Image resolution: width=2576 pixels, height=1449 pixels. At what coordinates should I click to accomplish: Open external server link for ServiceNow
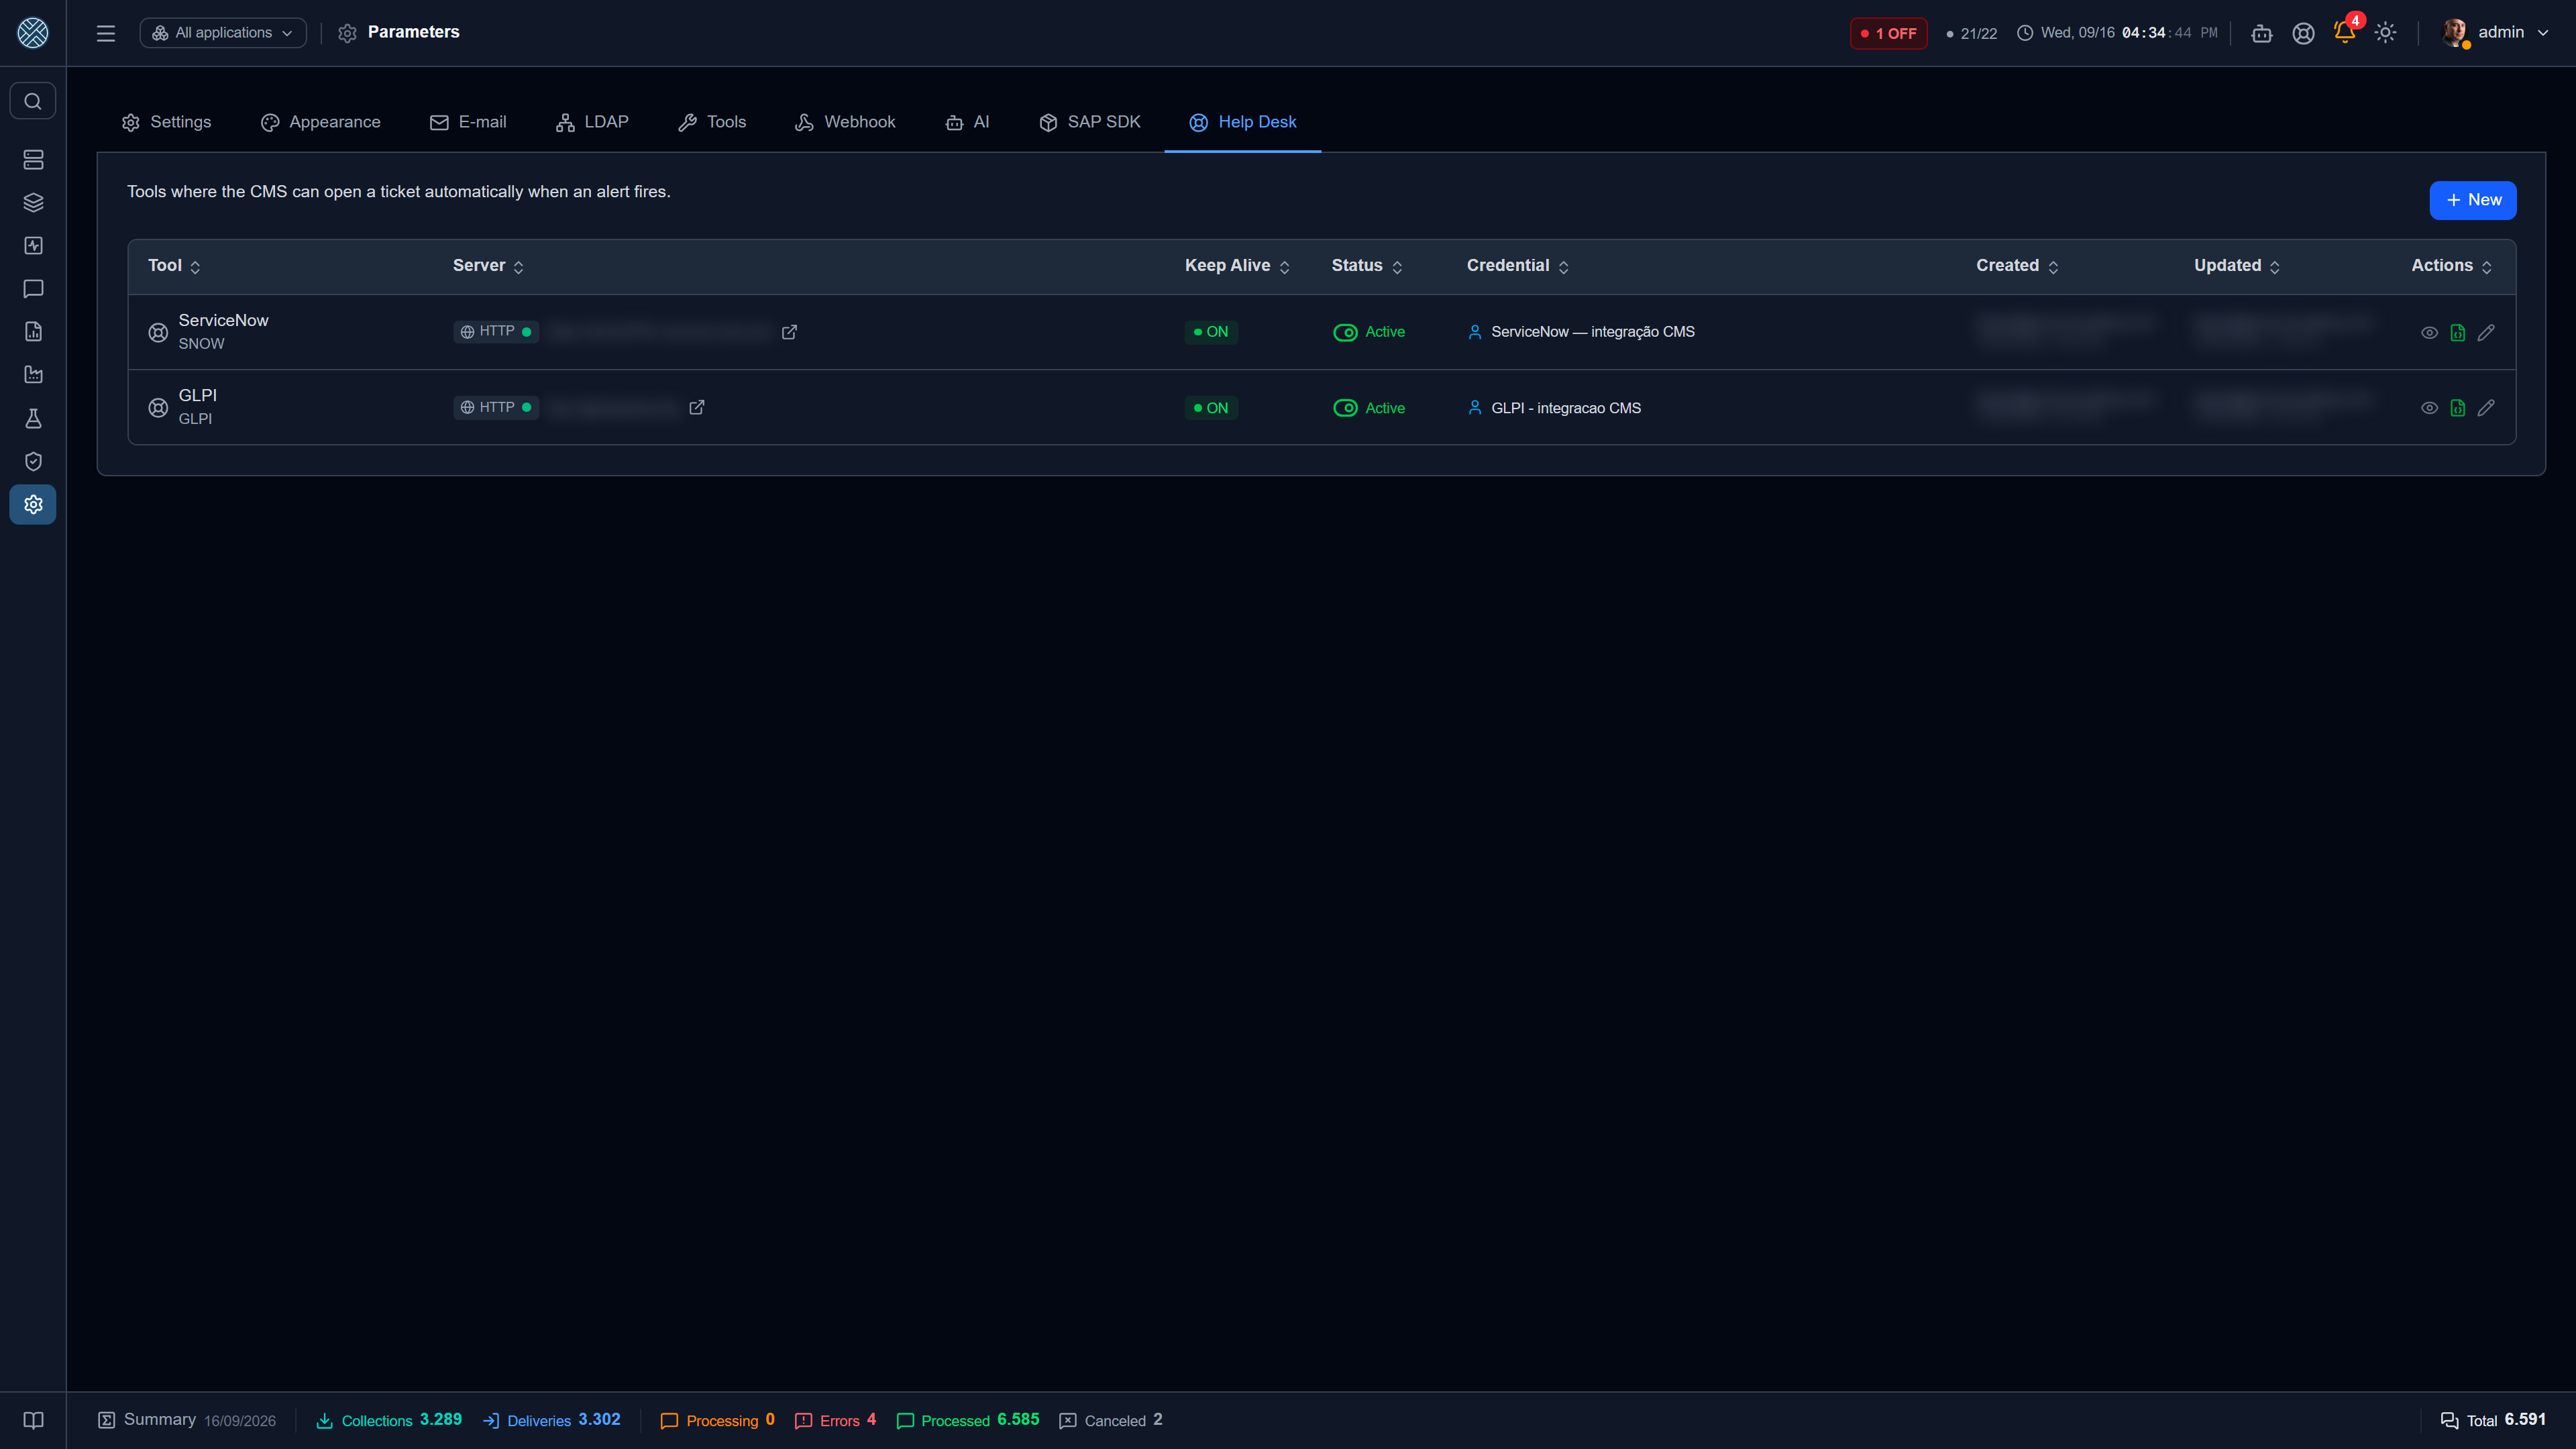789,332
